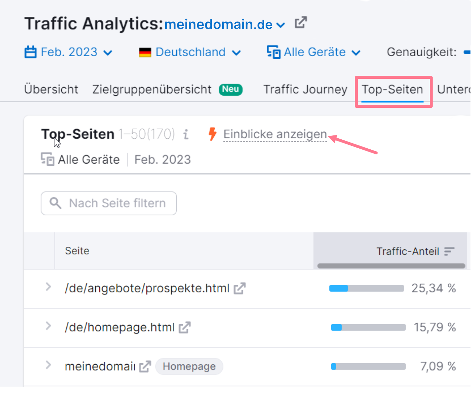Image resolution: width=471 pixels, height=394 pixels.
Task: Switch to the Zielgruppenübersicht tab
Action: [x=152, y=89]
